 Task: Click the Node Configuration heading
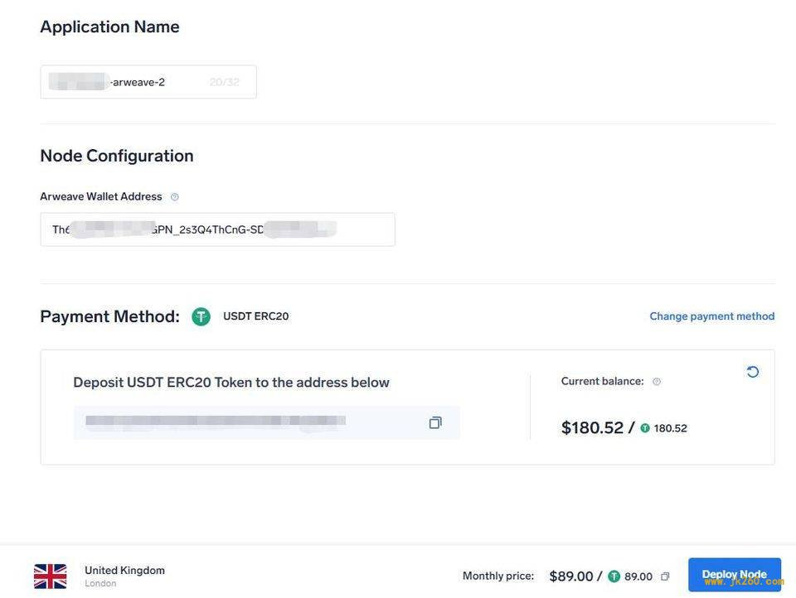(x=117, y=156)
